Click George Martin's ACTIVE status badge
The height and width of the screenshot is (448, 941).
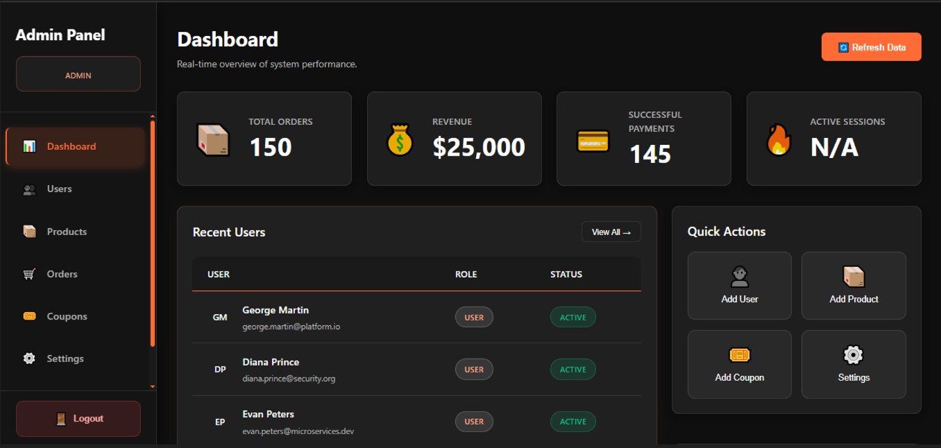pos(573,318)
